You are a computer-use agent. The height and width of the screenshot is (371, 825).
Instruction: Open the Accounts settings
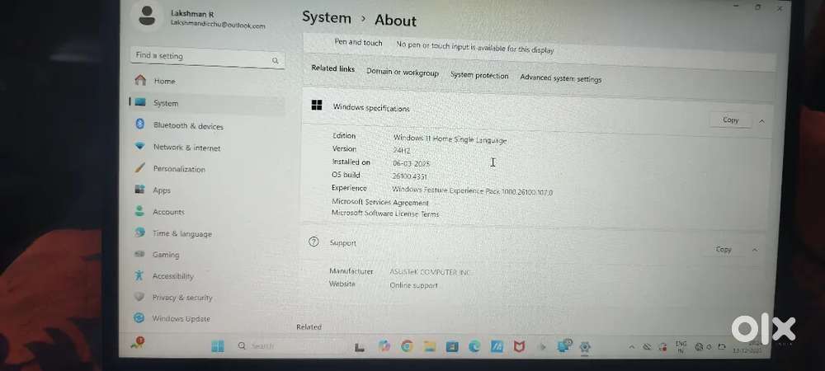pyautogui.click(x=168, y=212)
